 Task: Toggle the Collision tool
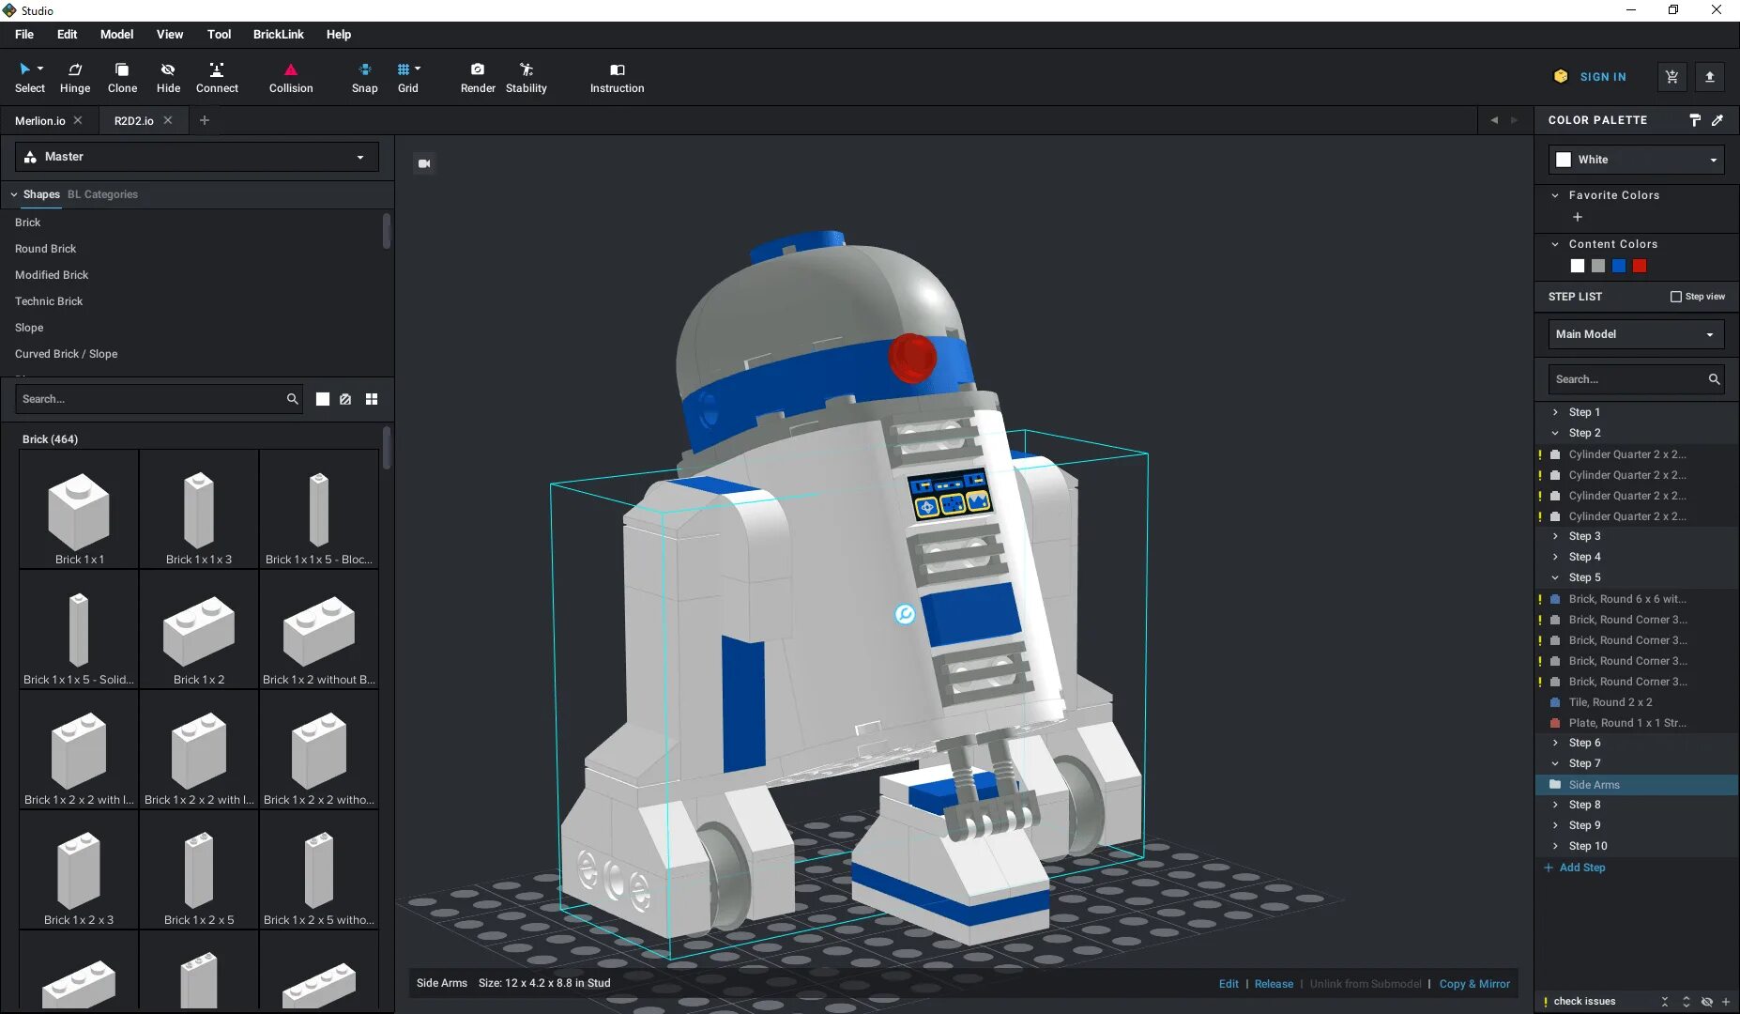point(291,78)
